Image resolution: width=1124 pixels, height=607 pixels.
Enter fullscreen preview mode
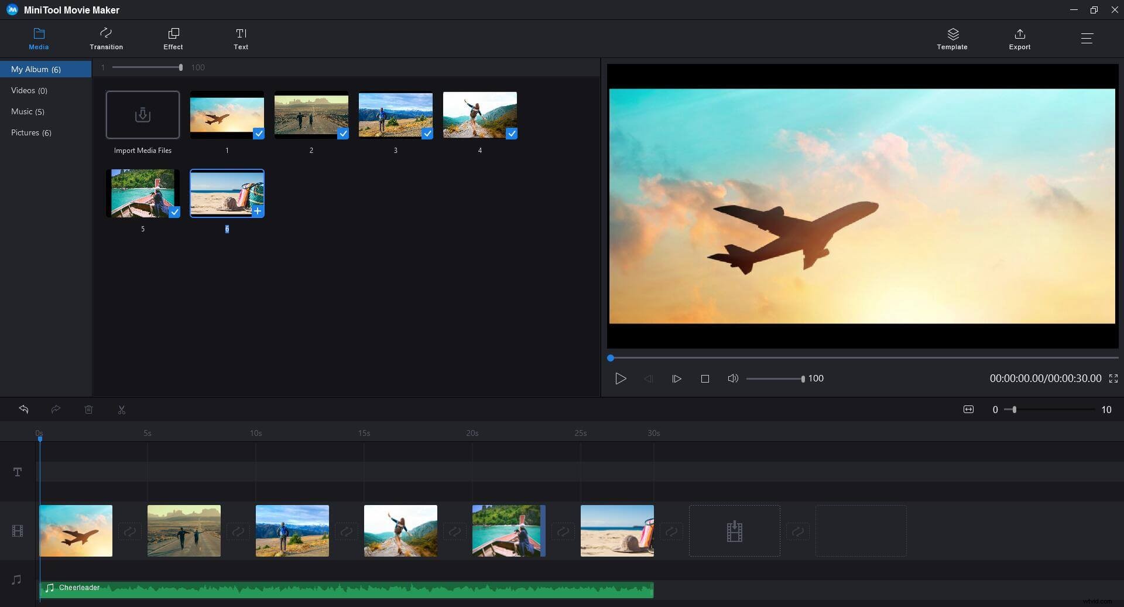[x=1112, y=378]
